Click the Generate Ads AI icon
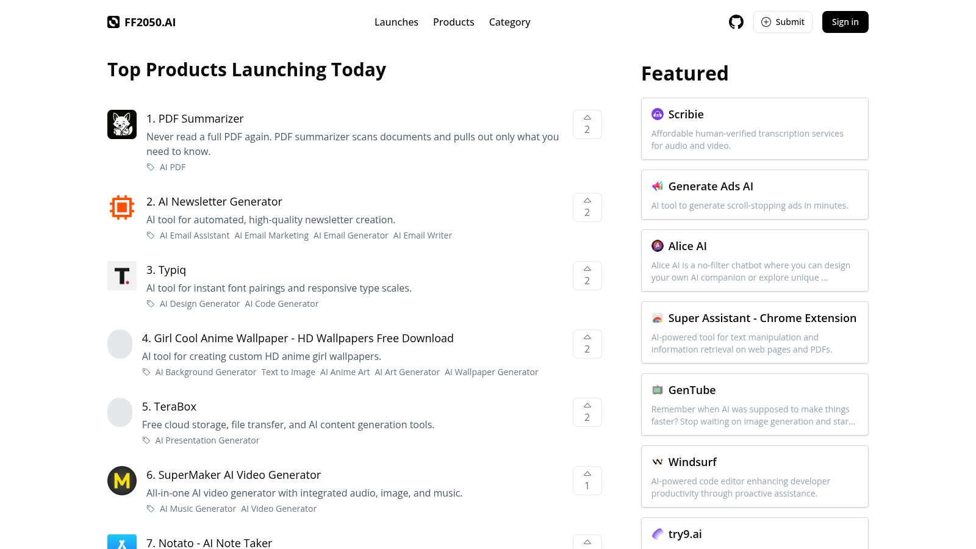 (658, 186)
